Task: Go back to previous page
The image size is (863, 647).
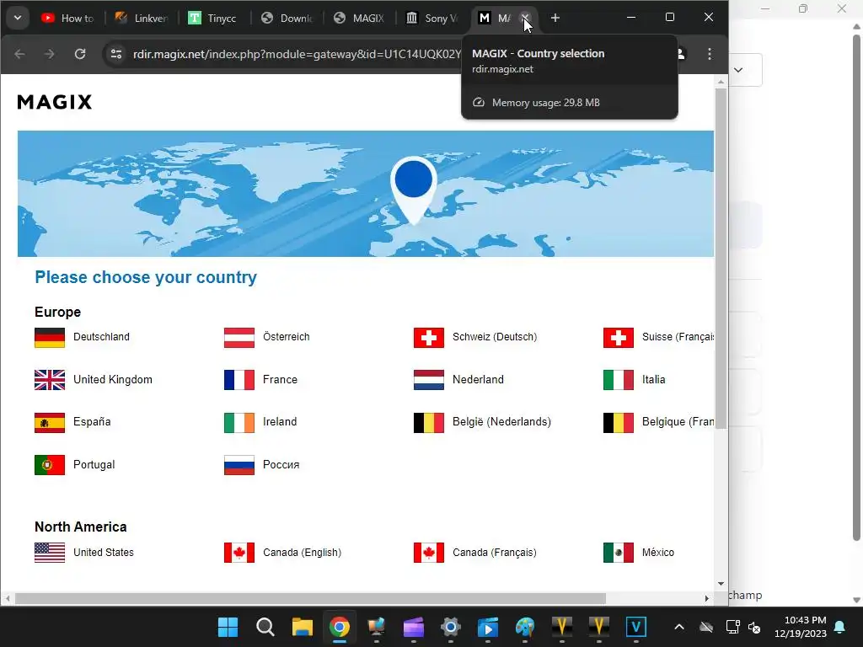Action: click(20, 54)
